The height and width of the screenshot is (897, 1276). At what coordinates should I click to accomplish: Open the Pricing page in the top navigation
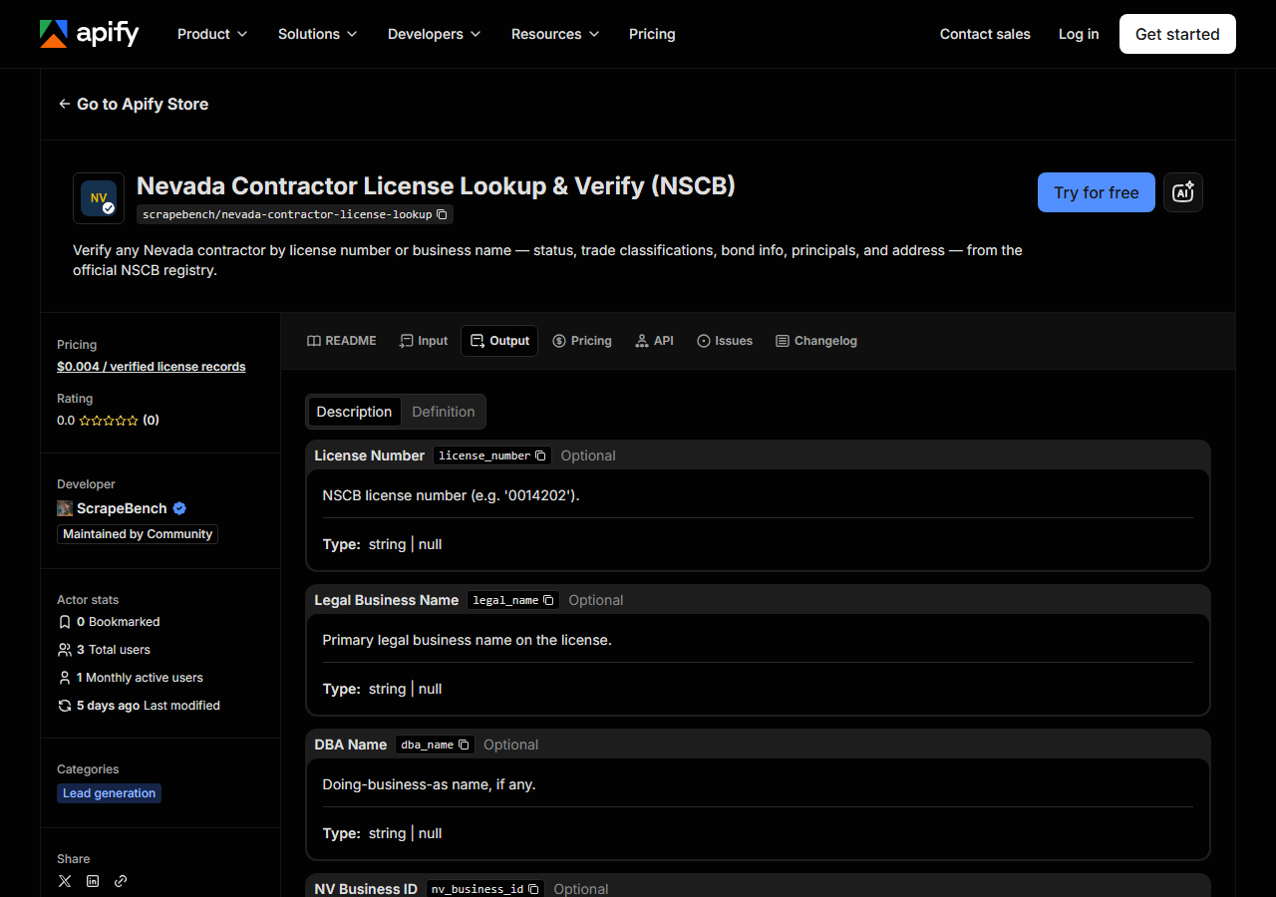[652, 34]
